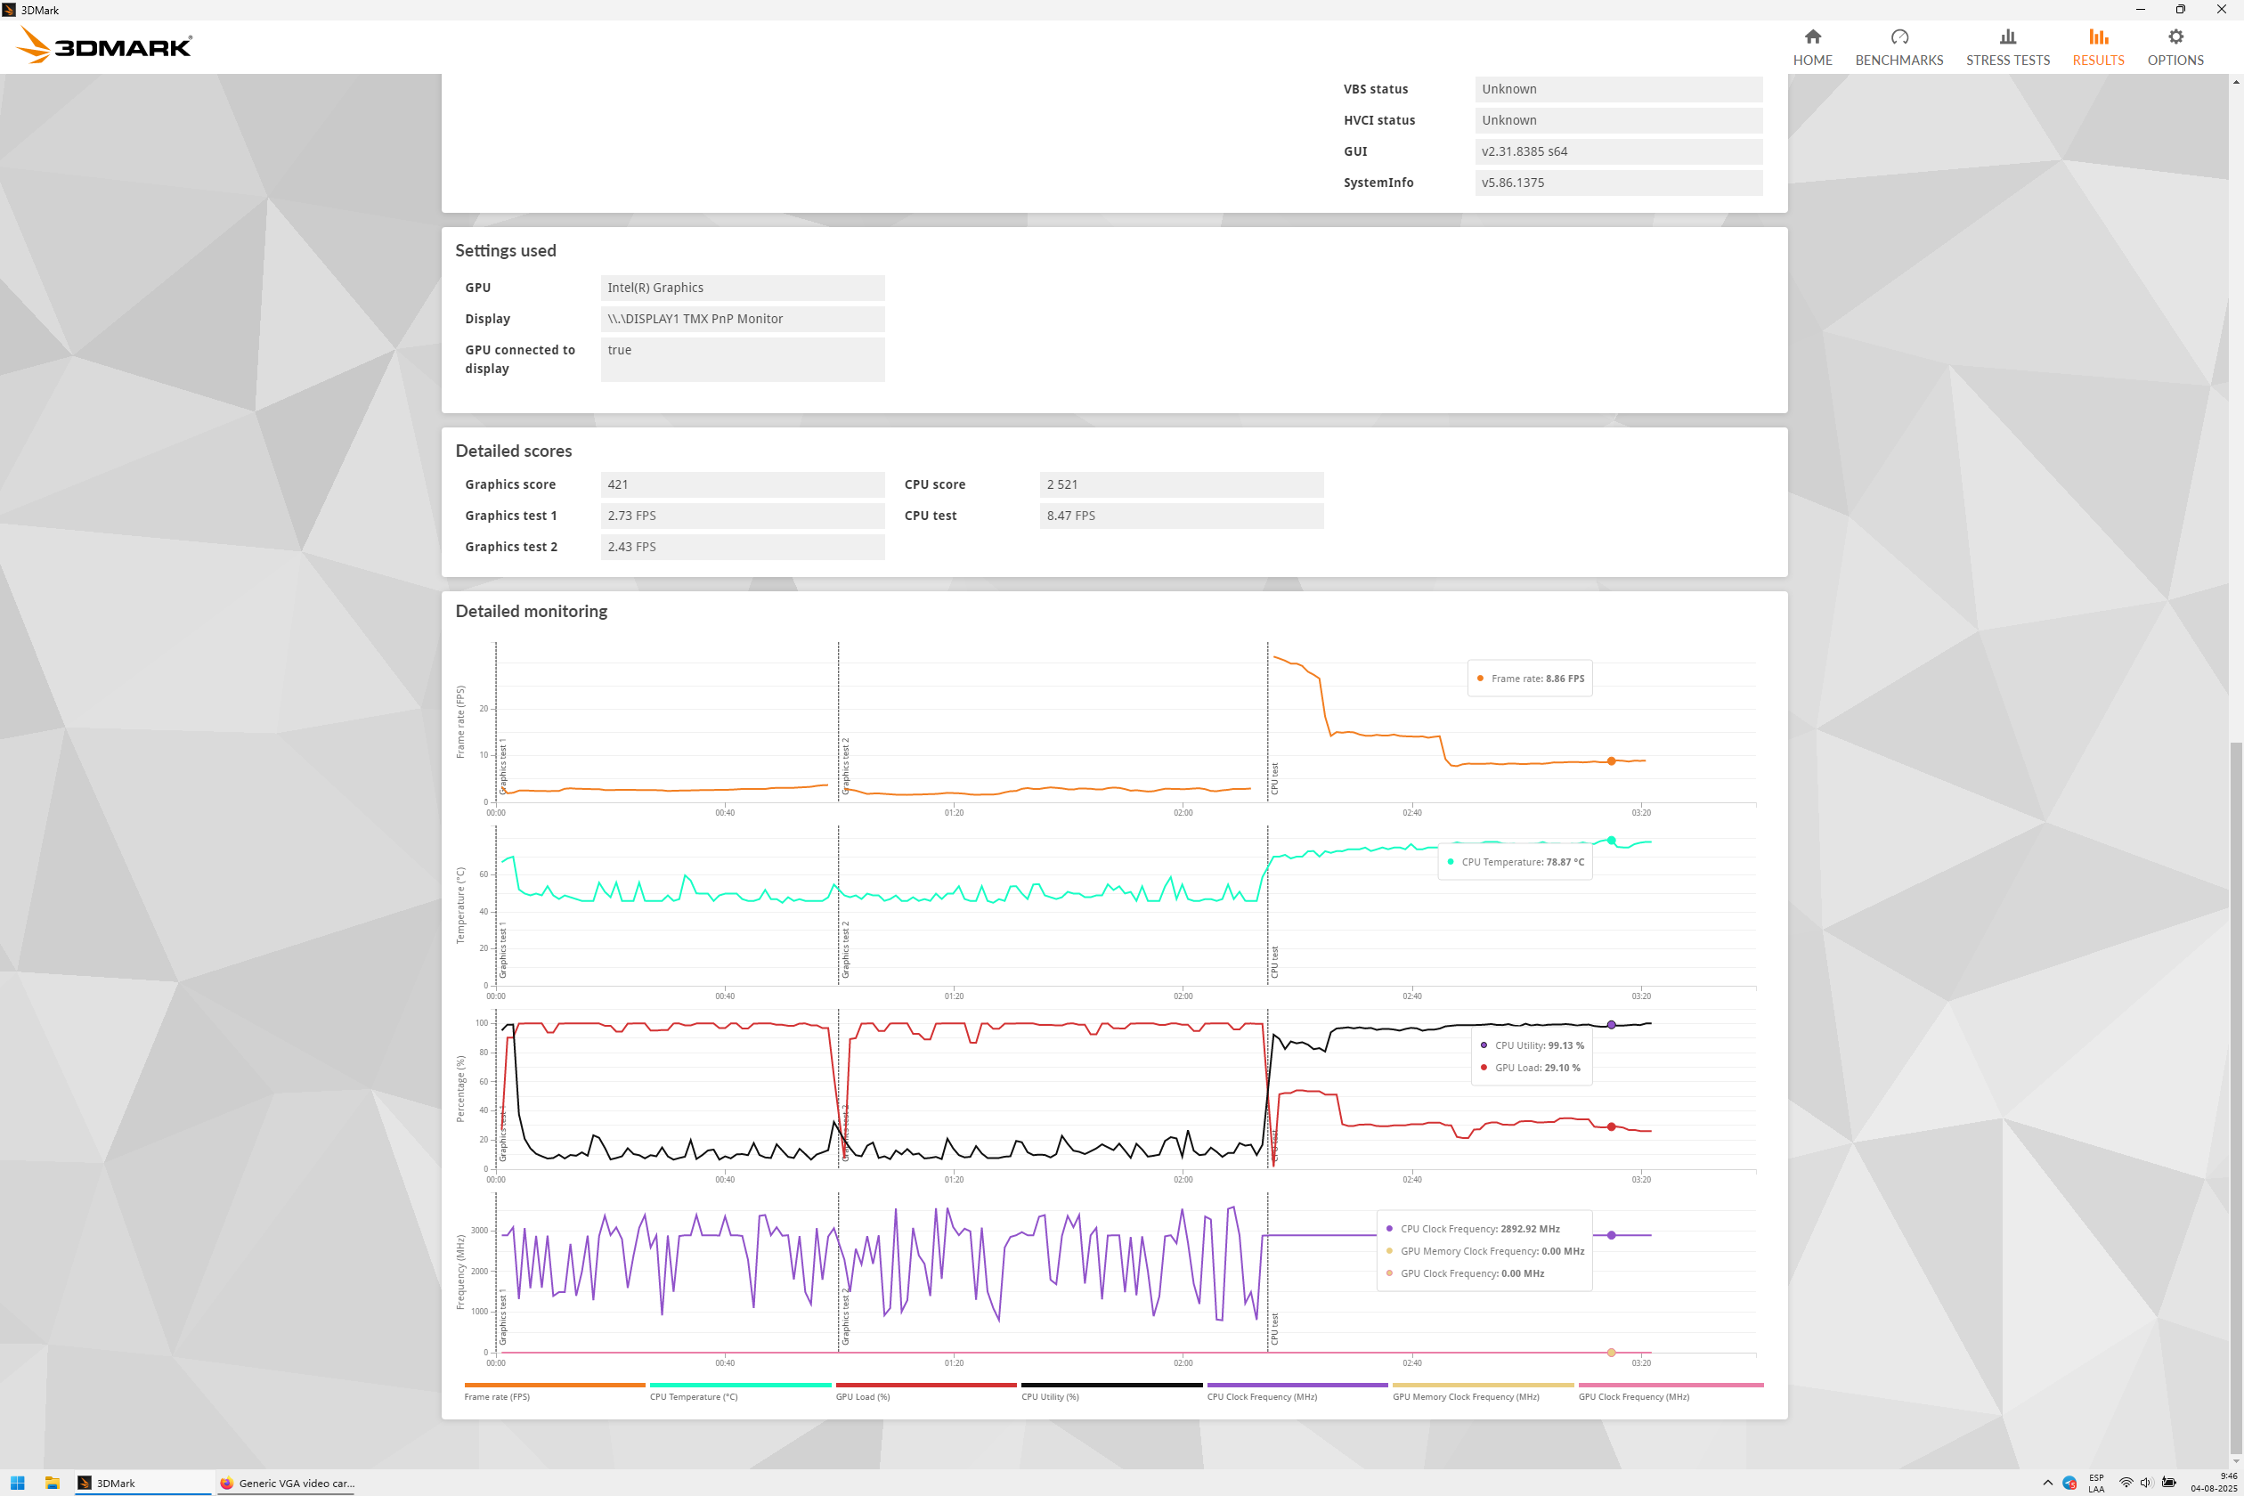Go to Stress Tests section
The image size is (2244, 1496).
point(2007,46)
